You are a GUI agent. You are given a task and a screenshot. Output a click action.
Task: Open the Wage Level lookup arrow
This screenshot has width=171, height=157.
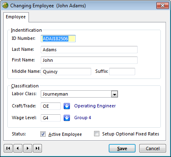67,118
